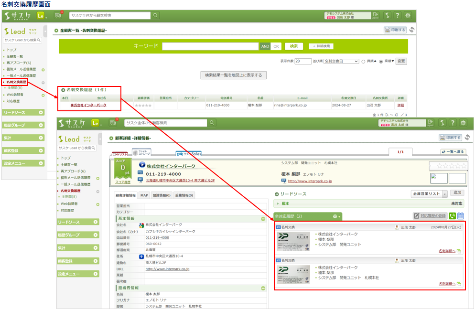
Task: Open first 名刺交換 business card thumbnail dated 2024年8月27日
Action: [293, 241]
